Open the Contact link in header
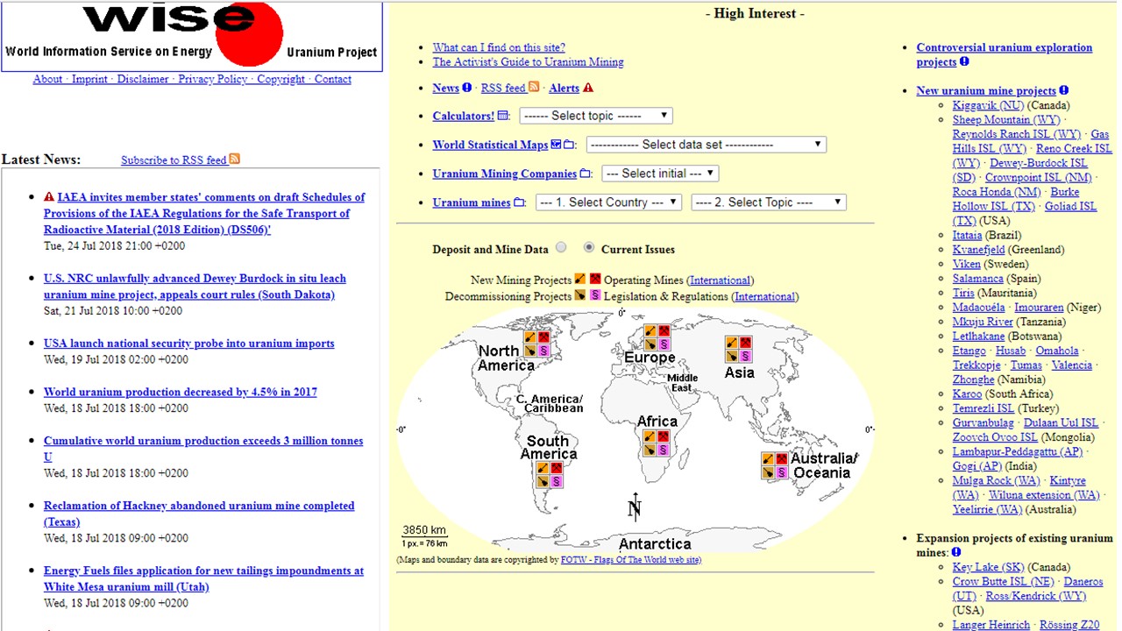Image resolution: width=1122 pixels, height=631 pixels. point(333,79)
